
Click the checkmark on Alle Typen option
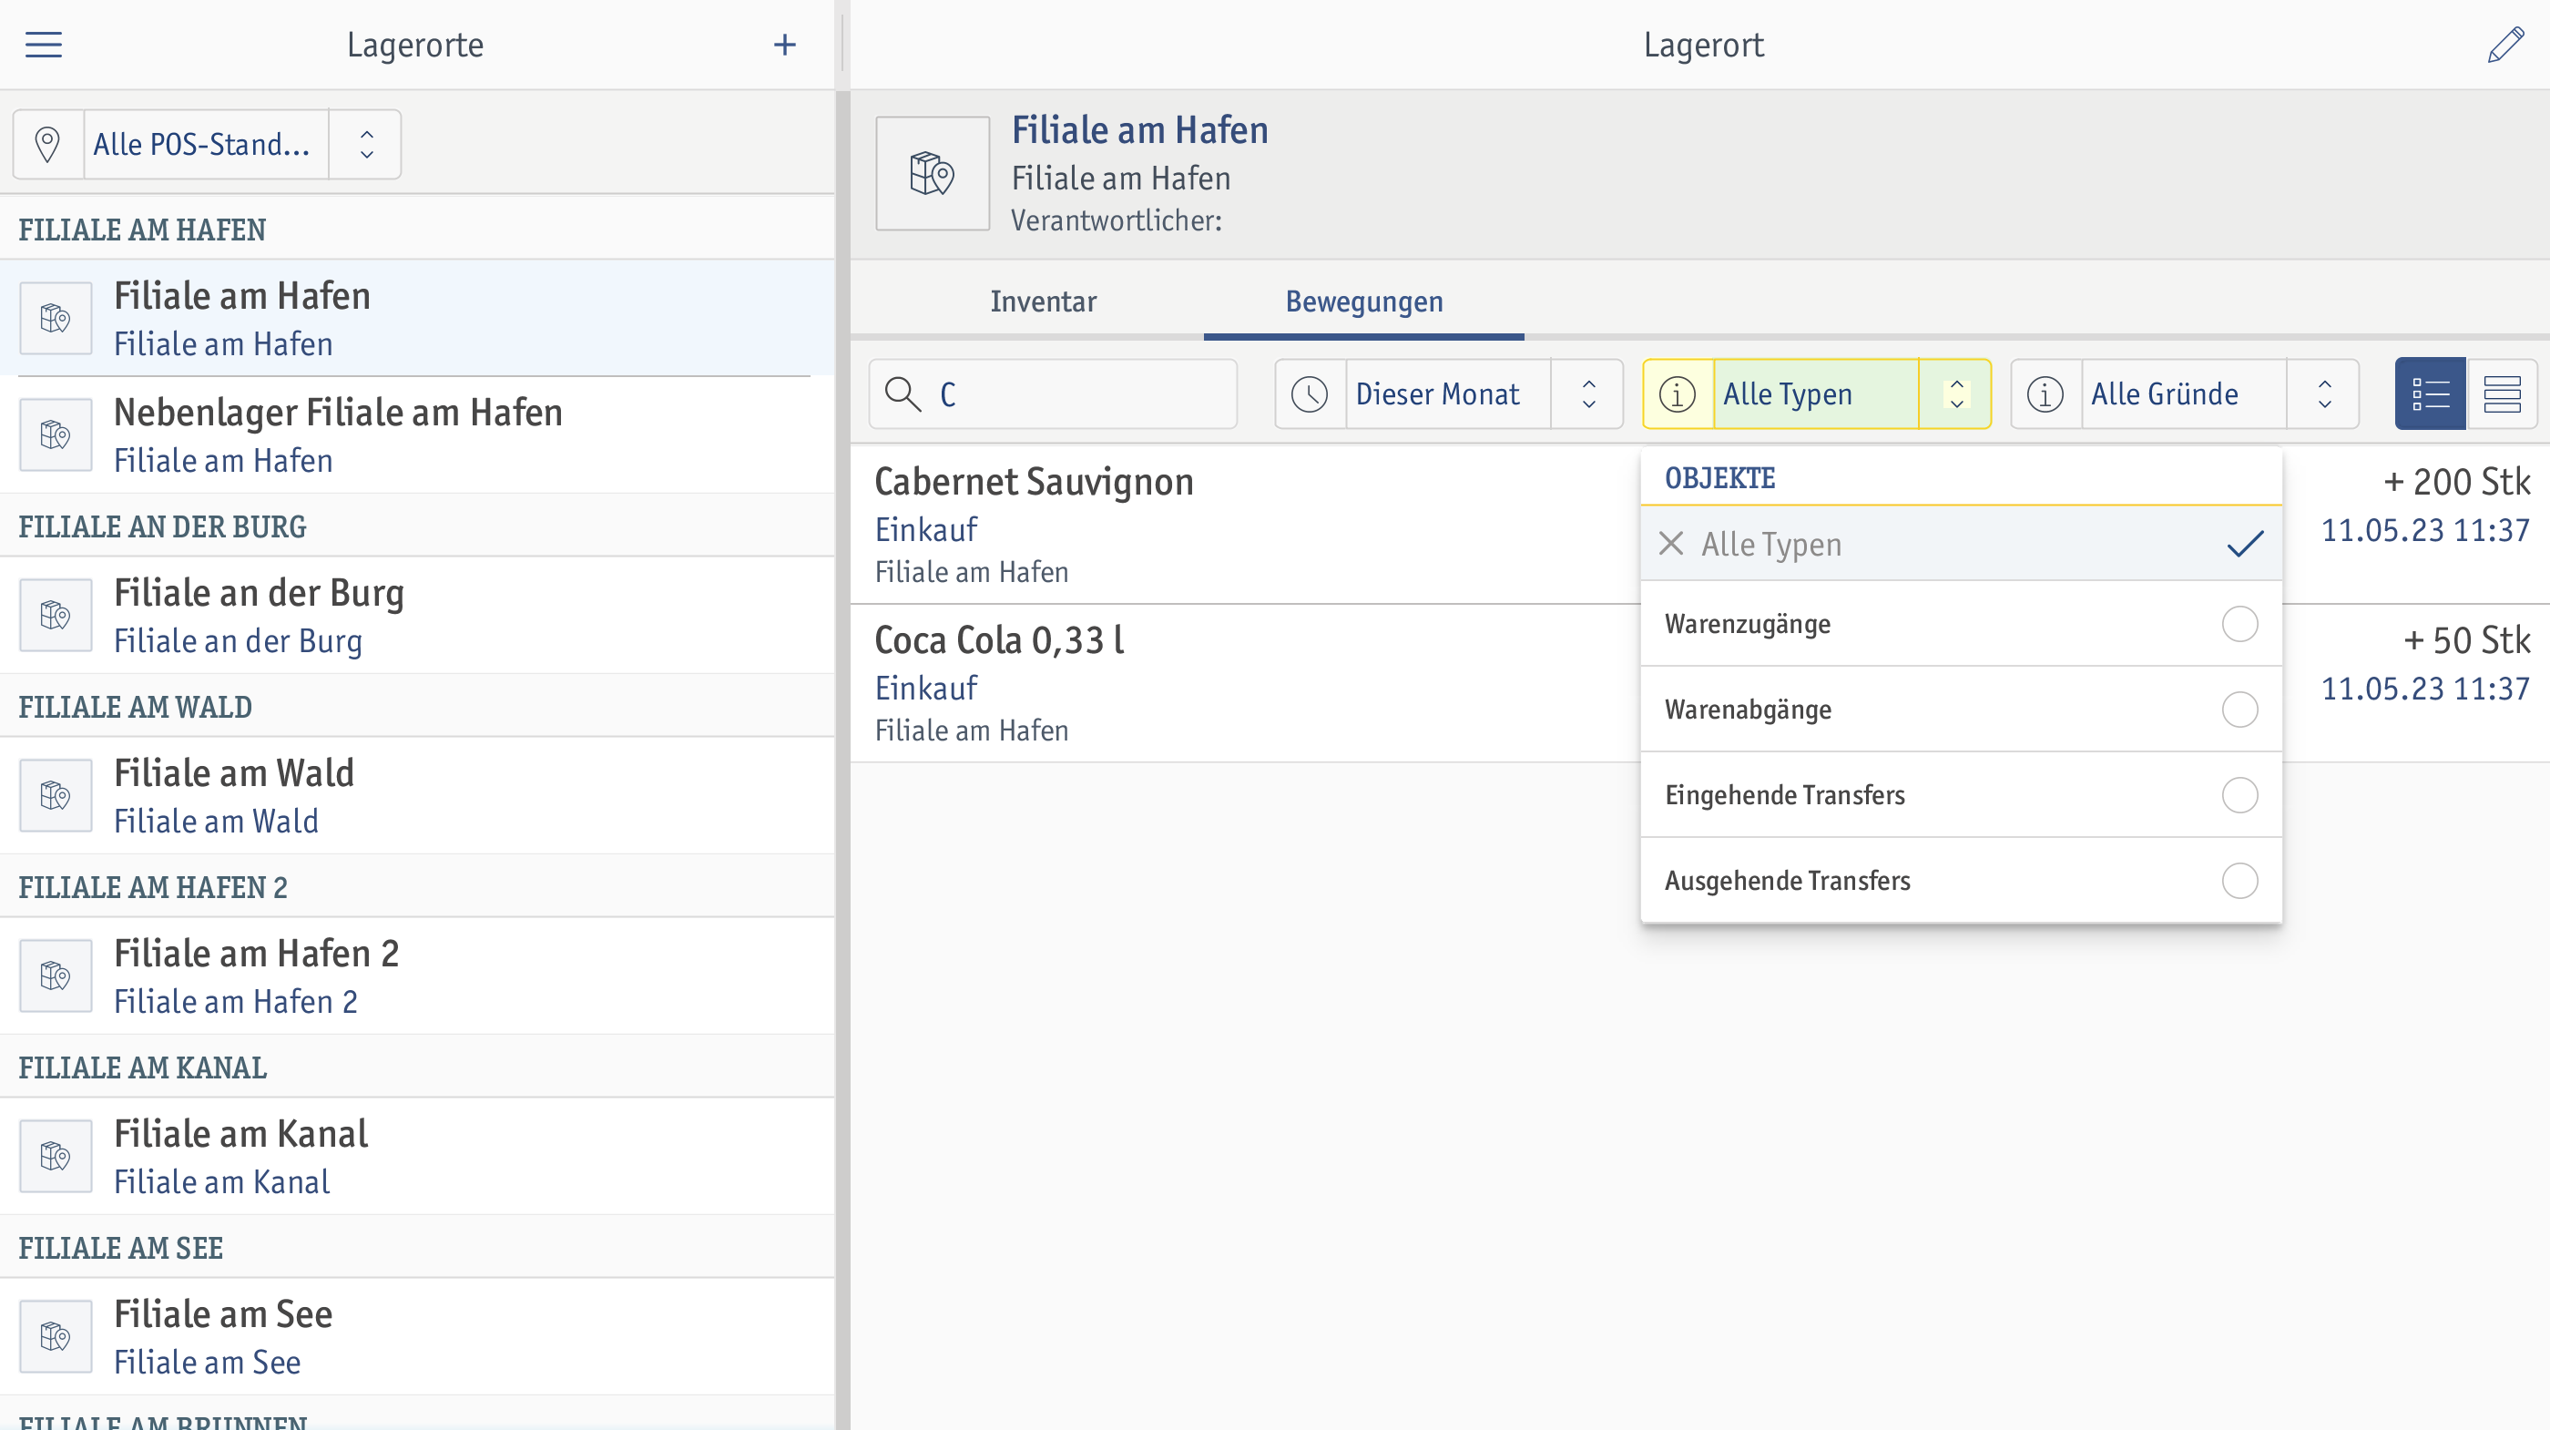[2245, 543]
